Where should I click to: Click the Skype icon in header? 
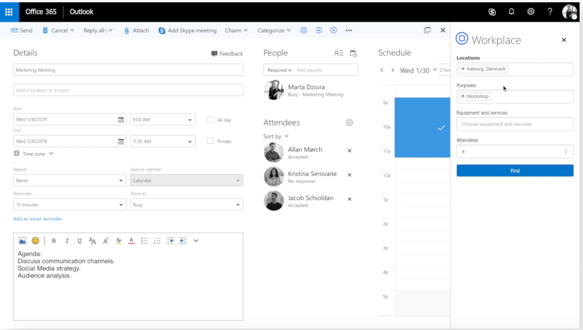click(x=492, y=12)
